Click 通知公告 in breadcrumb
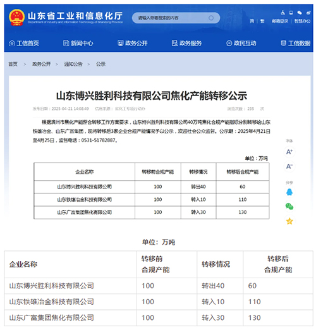316x332 pixels. coord(73,64)
